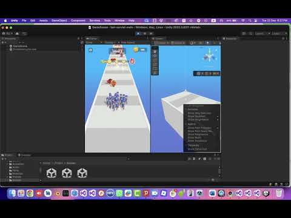The height and width of the screenshot is (218, 291).
Task: Select the Move tool in Scene tools overlay
Action: point(155,56)
